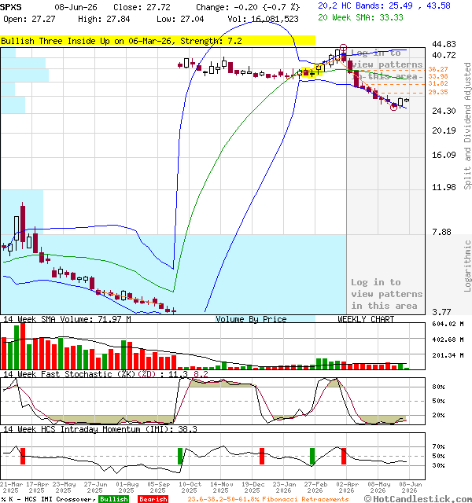Click the Bullish Three Inside Up banner

click(157, 41)
